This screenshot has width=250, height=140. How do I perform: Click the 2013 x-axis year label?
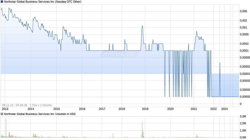(5, 109)
